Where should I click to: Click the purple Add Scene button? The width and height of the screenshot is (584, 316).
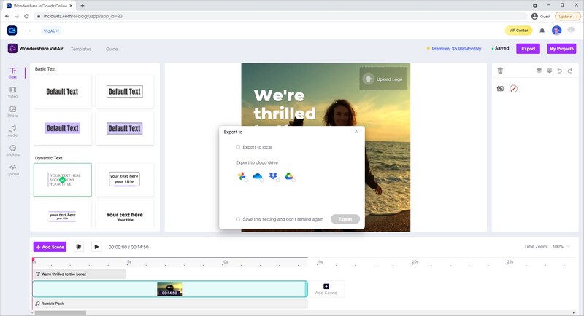click(50, 247)
